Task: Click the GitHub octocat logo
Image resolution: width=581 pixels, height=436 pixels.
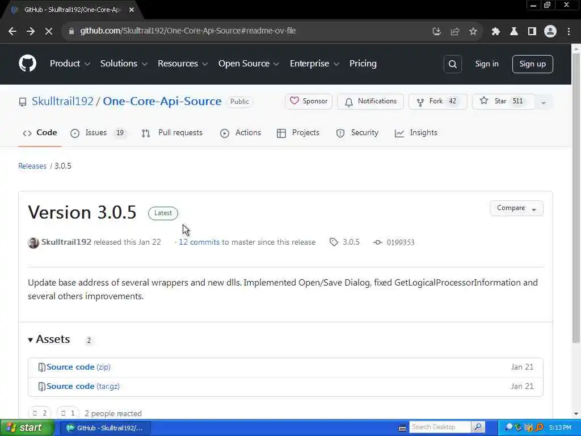Action: pyautogui.click(x=27, y=64)
